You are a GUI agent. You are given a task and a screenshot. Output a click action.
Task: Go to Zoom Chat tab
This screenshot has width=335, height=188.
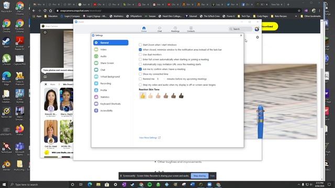(x=160, y=29)
